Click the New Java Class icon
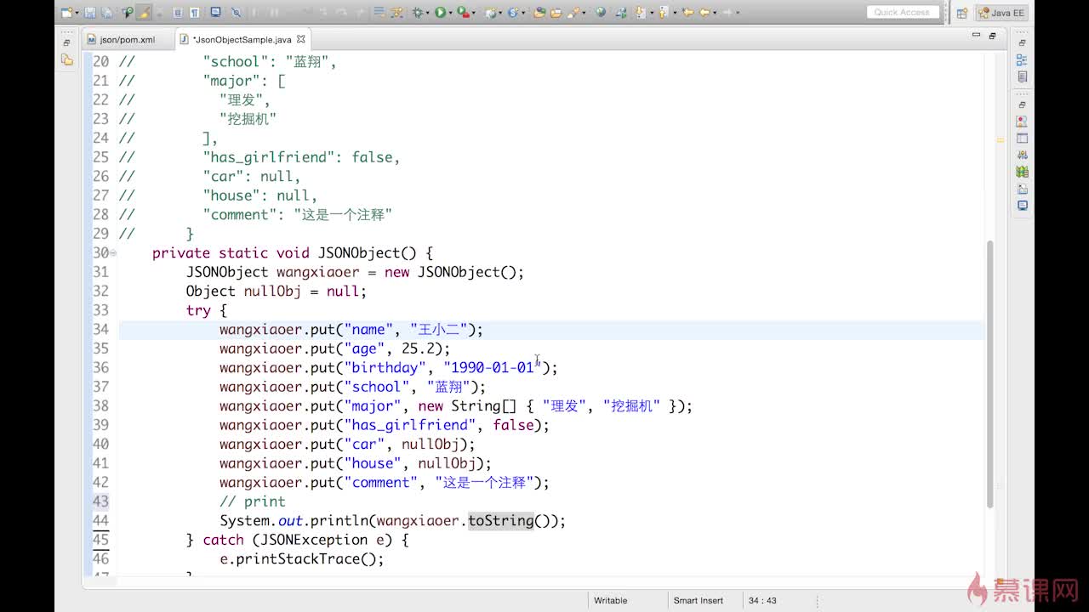 pyautogui.click(x=513, y=12)
